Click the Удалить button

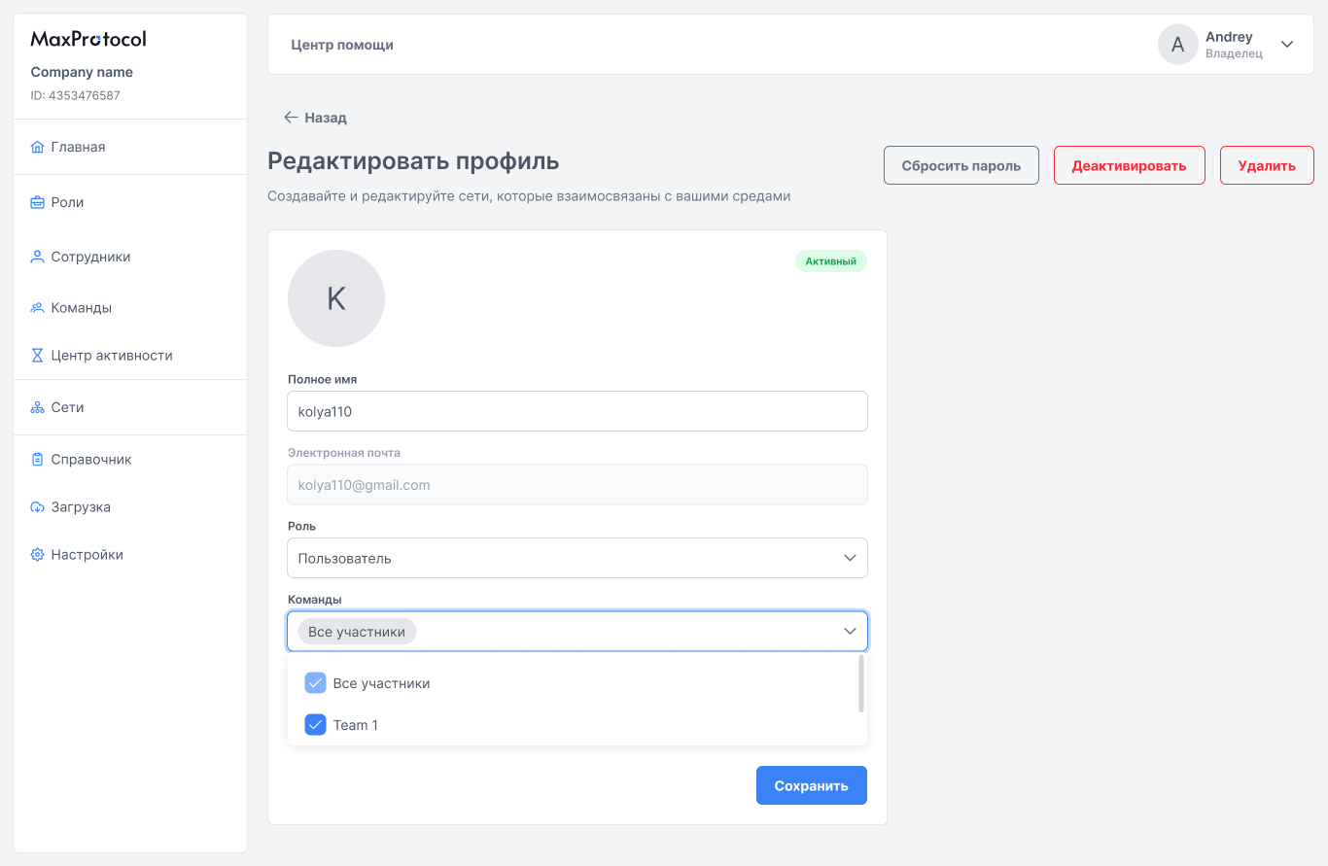coord(1267,165)
